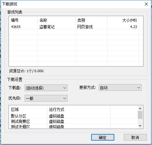
Task: Select game row 43655 盗墓笔记
Action: pyautogui.click(x=76, y=27)
